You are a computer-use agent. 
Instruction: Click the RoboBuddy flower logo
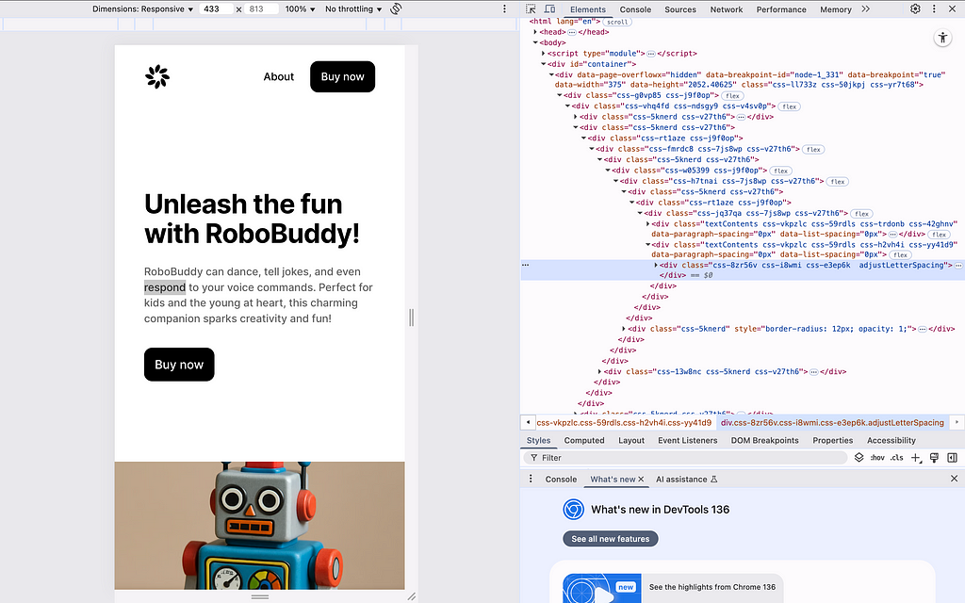157,77
